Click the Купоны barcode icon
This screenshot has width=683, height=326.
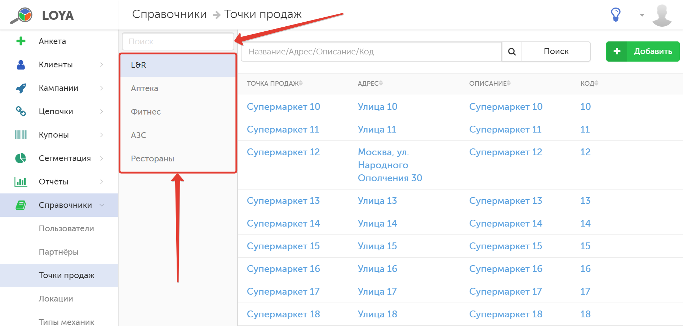[x=21, y=135]
